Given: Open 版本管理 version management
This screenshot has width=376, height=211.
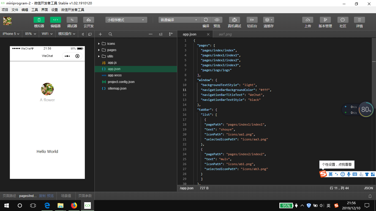Looking at the screenshot, I should coord(325,20).
